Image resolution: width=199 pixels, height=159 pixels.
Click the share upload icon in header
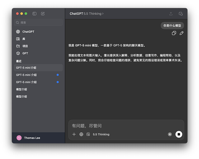(x=171, y=14)
